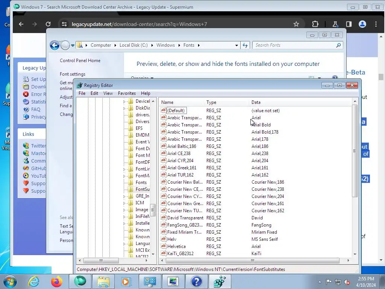385x289 pixels.
Task: Click Local Disk (C:) breadcrumb
Action: [133, 45]
